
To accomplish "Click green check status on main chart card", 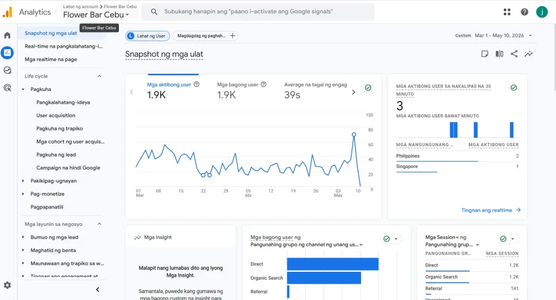I will [368, 87].
